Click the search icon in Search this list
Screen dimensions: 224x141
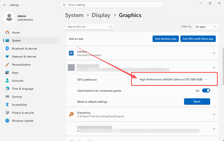click(111, 27)
